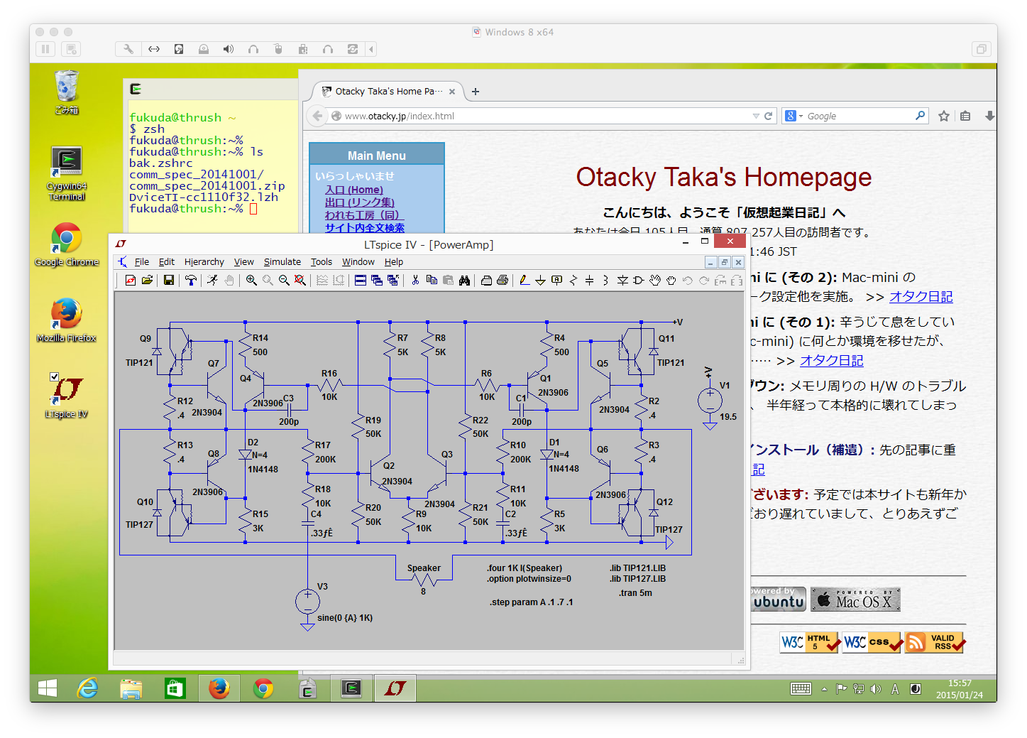The height and width of the screenshot is (738, 1027).
Task: Select the Draw Wire pencil tool
Action: click(x=525, y=281)
